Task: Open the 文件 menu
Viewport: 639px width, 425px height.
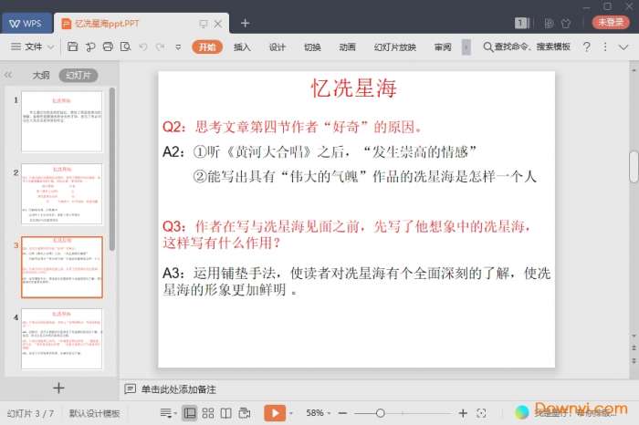Action: 33,47
